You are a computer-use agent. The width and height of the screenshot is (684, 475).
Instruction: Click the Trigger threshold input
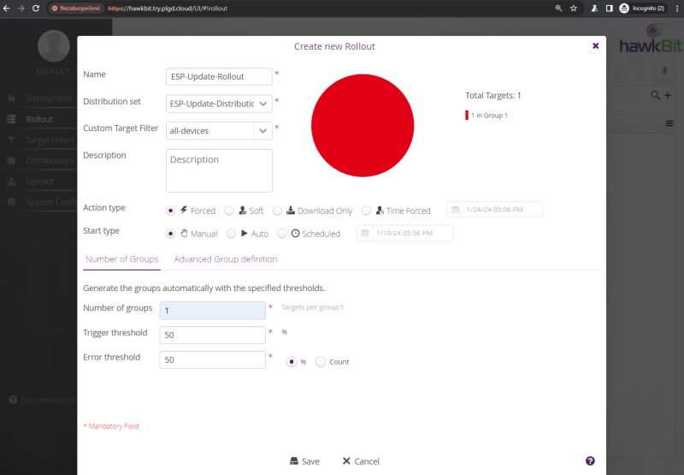coord(212,335)
